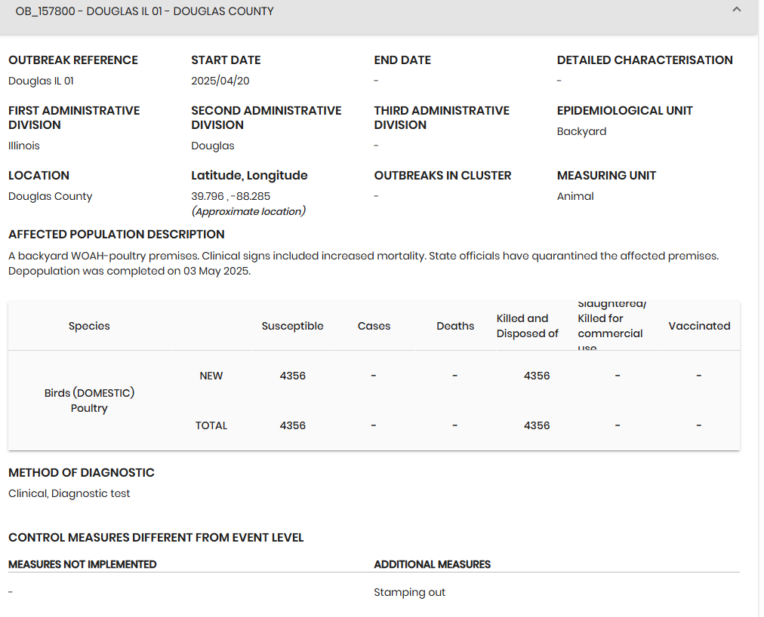Click the Deaths column header

point(455,326)
